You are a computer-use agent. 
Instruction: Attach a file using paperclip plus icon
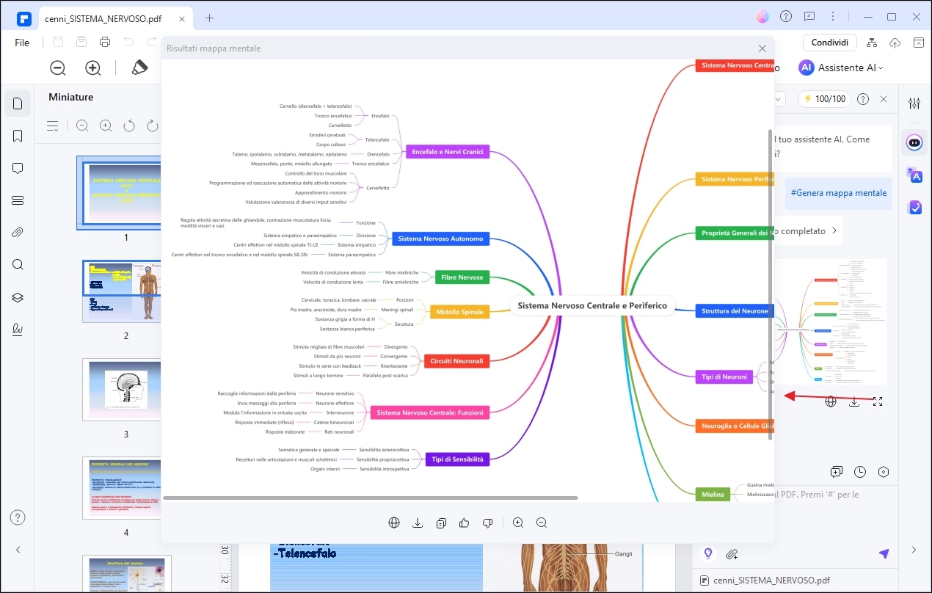pyautogui.click(x=732, y=553)
